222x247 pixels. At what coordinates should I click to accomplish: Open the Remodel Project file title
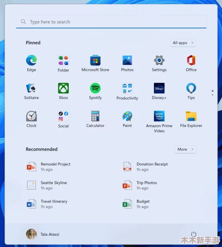click(55, 164)
